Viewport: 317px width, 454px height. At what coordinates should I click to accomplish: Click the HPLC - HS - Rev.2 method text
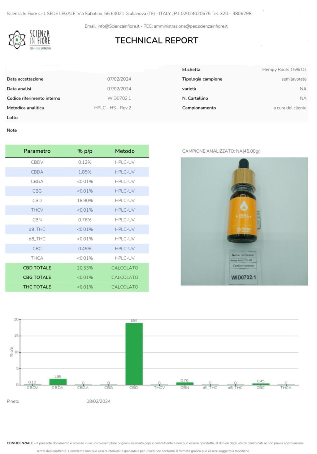click(112, 108)
